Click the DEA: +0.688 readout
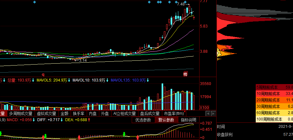Image resolution: width=293 pixels, height=140 pixels. click(76, 120)
